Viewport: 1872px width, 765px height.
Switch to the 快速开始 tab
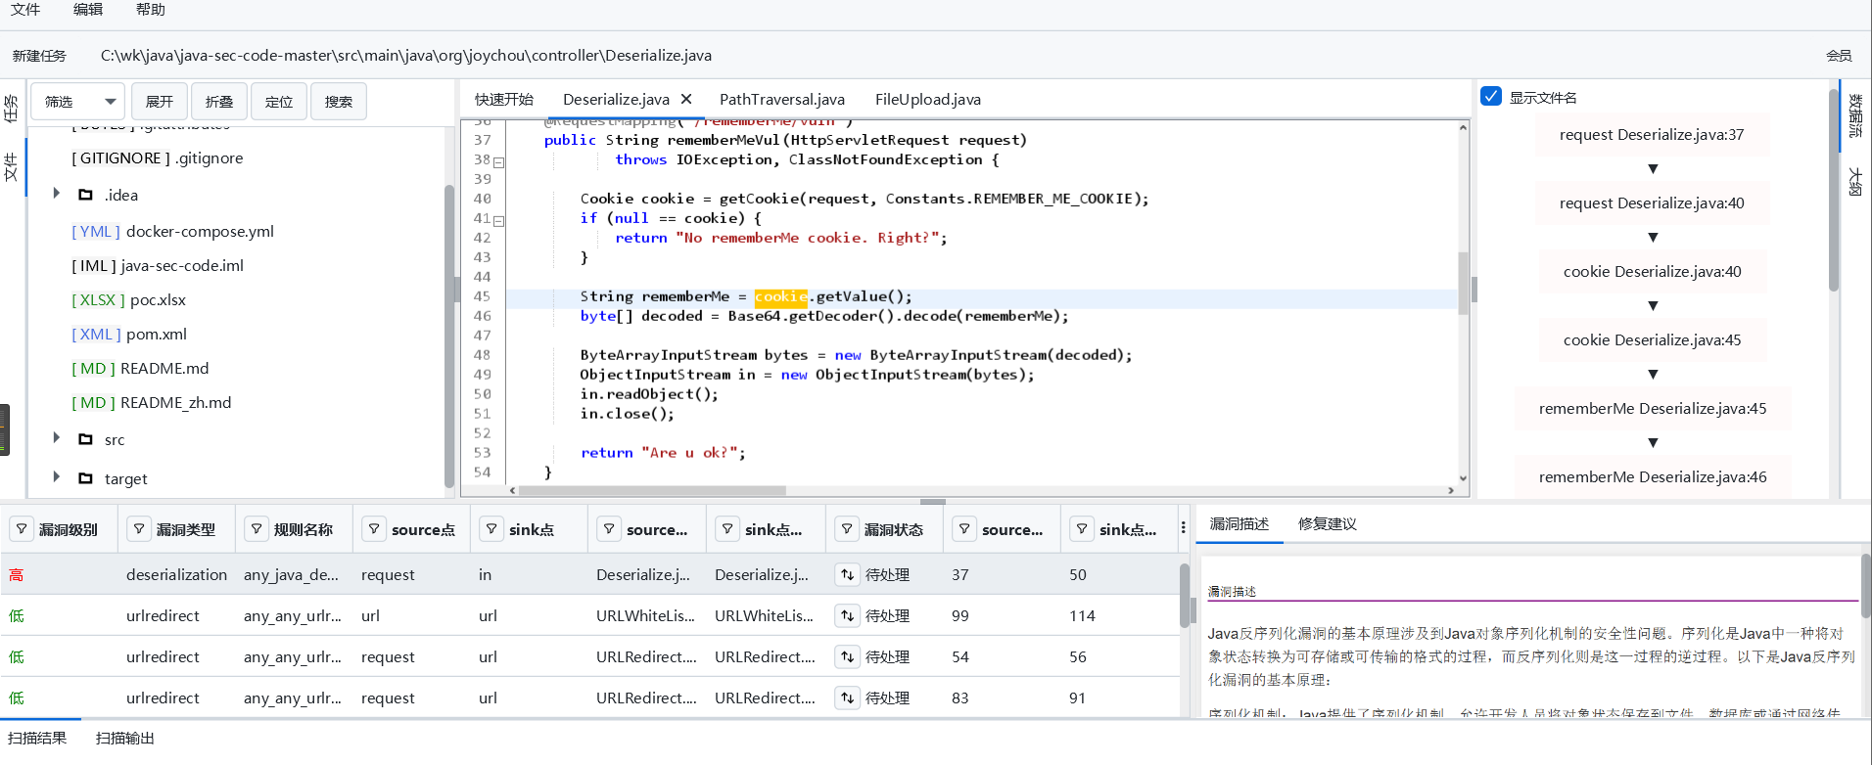[504, 99]
